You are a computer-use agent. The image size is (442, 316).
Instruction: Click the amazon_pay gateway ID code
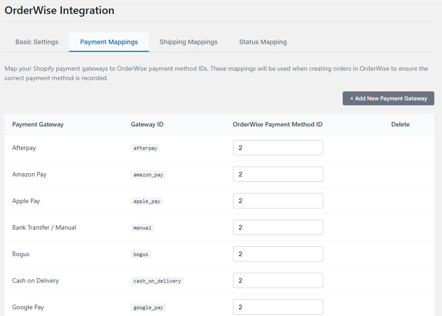pyautogui.click(x=149, y=175)
